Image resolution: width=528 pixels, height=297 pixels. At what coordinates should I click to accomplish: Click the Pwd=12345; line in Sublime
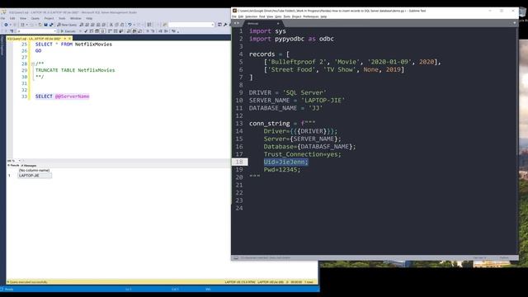pyautogui.click(x=282, y=170)
